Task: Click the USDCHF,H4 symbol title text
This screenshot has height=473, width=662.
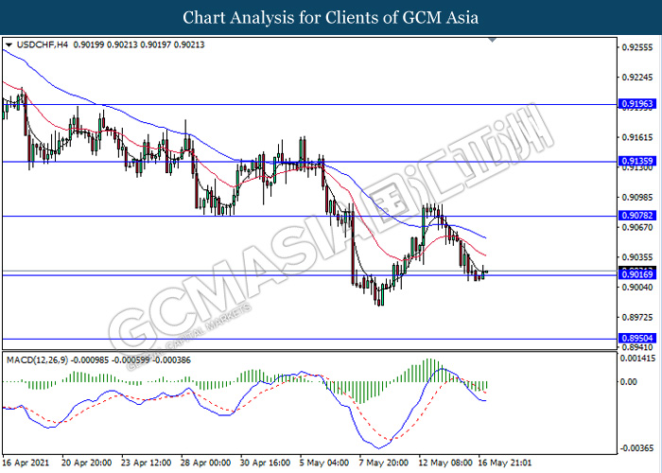Action: pos(43,44)
